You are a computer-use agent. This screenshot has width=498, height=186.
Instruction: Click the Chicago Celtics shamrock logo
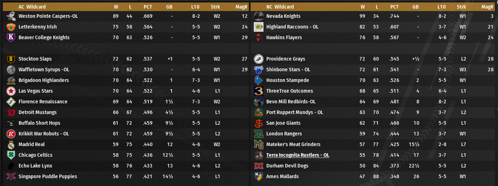(x=11, y=155)
